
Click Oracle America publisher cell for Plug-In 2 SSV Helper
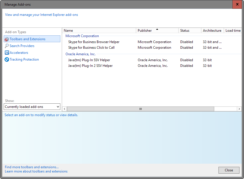(153, 66)
